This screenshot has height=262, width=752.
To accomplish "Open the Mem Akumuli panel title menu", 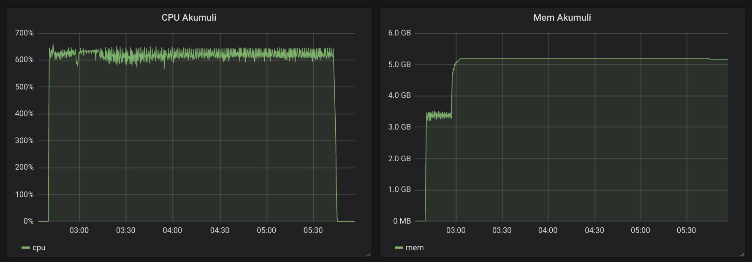I will click(562, 17).
